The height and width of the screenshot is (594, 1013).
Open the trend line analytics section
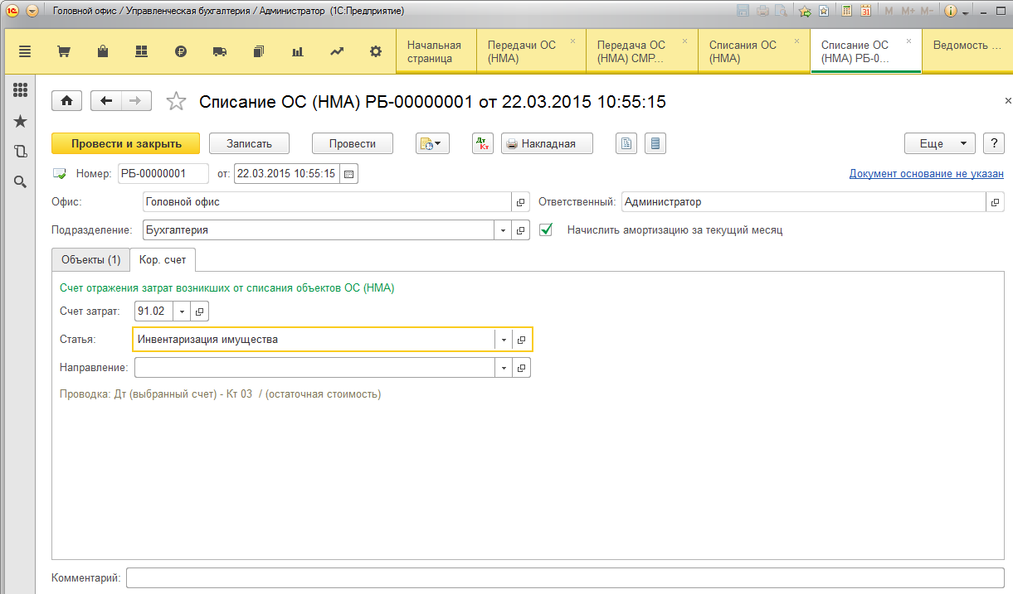tap(337, 51)
